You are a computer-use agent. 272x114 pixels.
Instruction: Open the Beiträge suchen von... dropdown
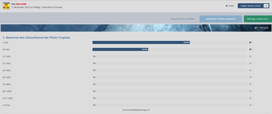click(258, 19)
